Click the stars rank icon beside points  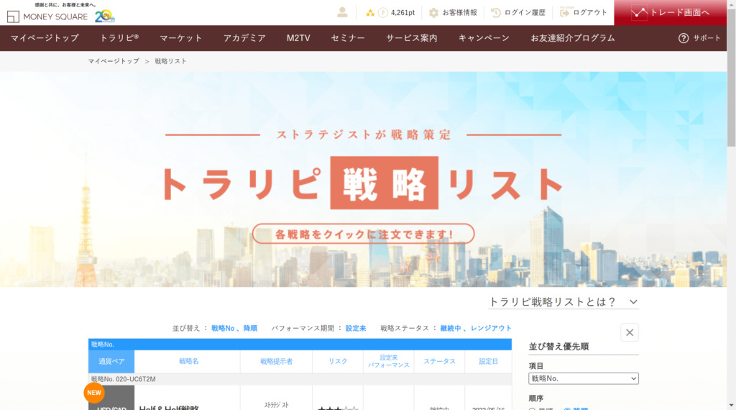(x=370, y=13)
